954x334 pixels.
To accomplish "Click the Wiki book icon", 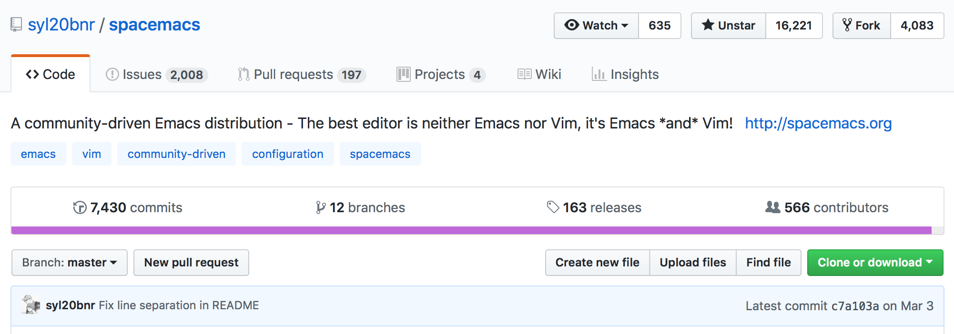I will 524,74.
